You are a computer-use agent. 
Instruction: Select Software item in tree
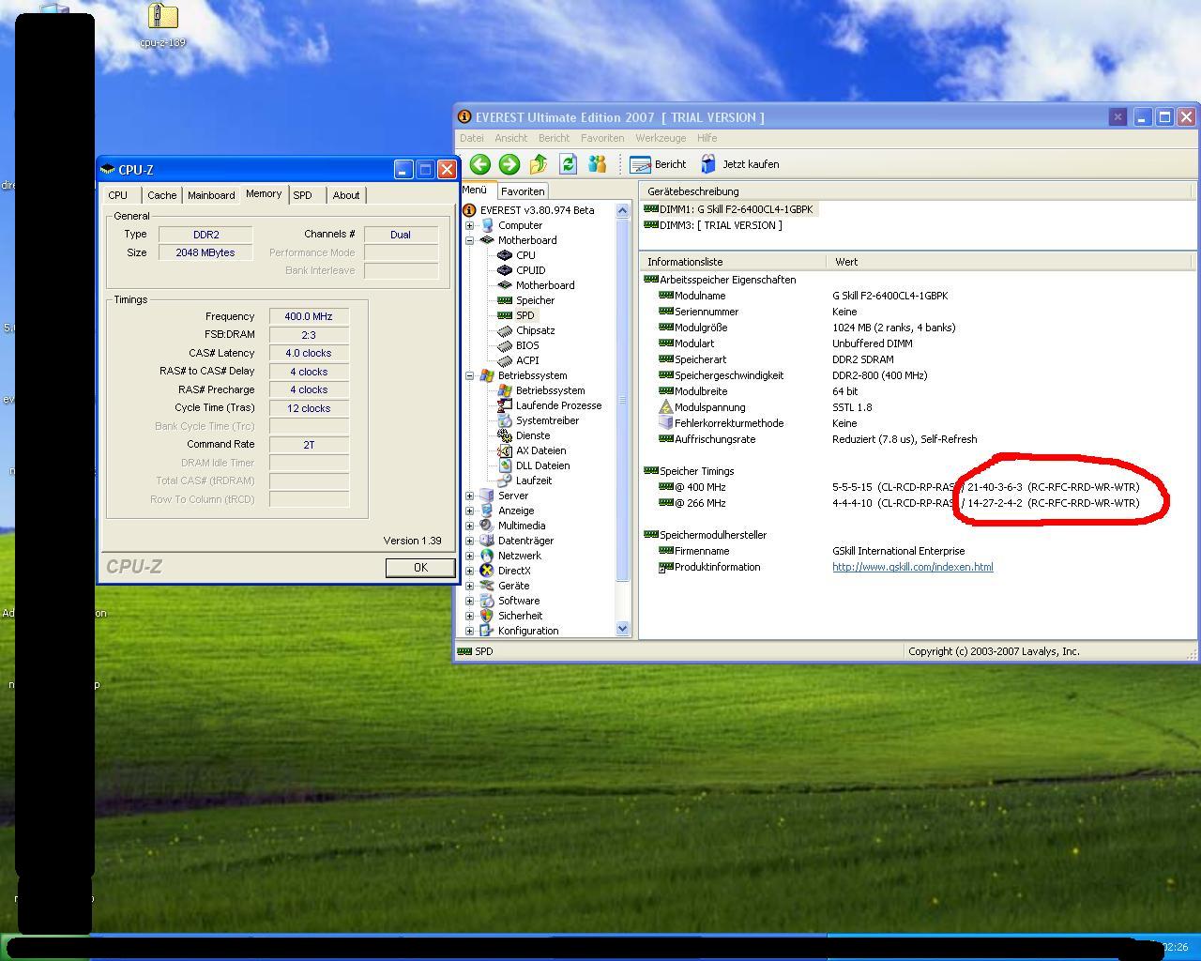519,601
